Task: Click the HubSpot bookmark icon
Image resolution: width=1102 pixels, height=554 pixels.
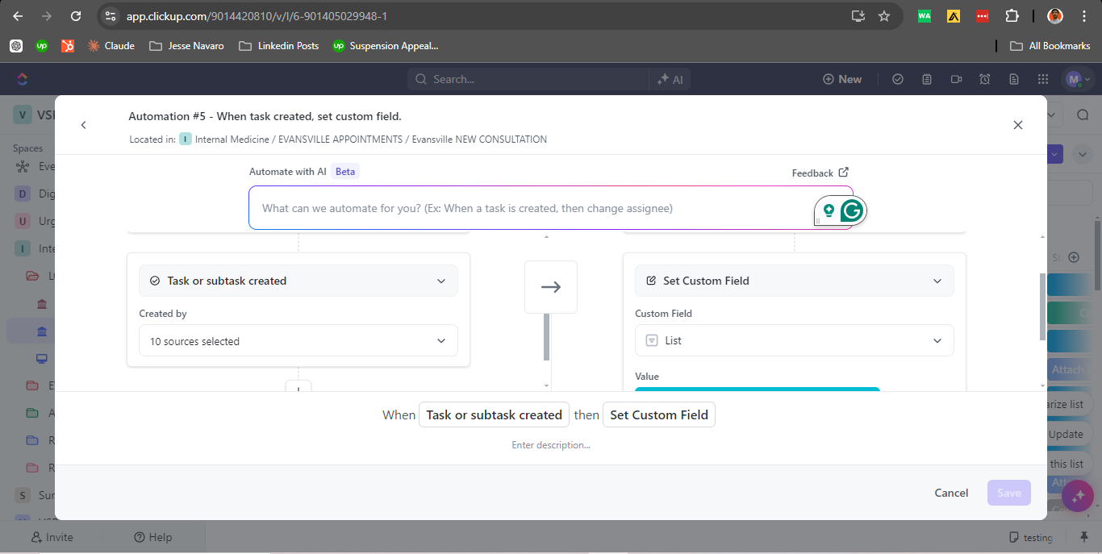Action: coord(68,46)
